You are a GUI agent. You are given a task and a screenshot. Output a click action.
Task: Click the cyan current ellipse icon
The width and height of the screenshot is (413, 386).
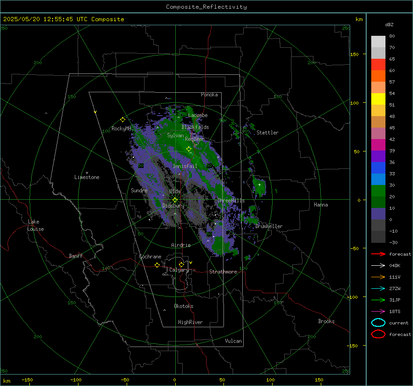point(378,323)
